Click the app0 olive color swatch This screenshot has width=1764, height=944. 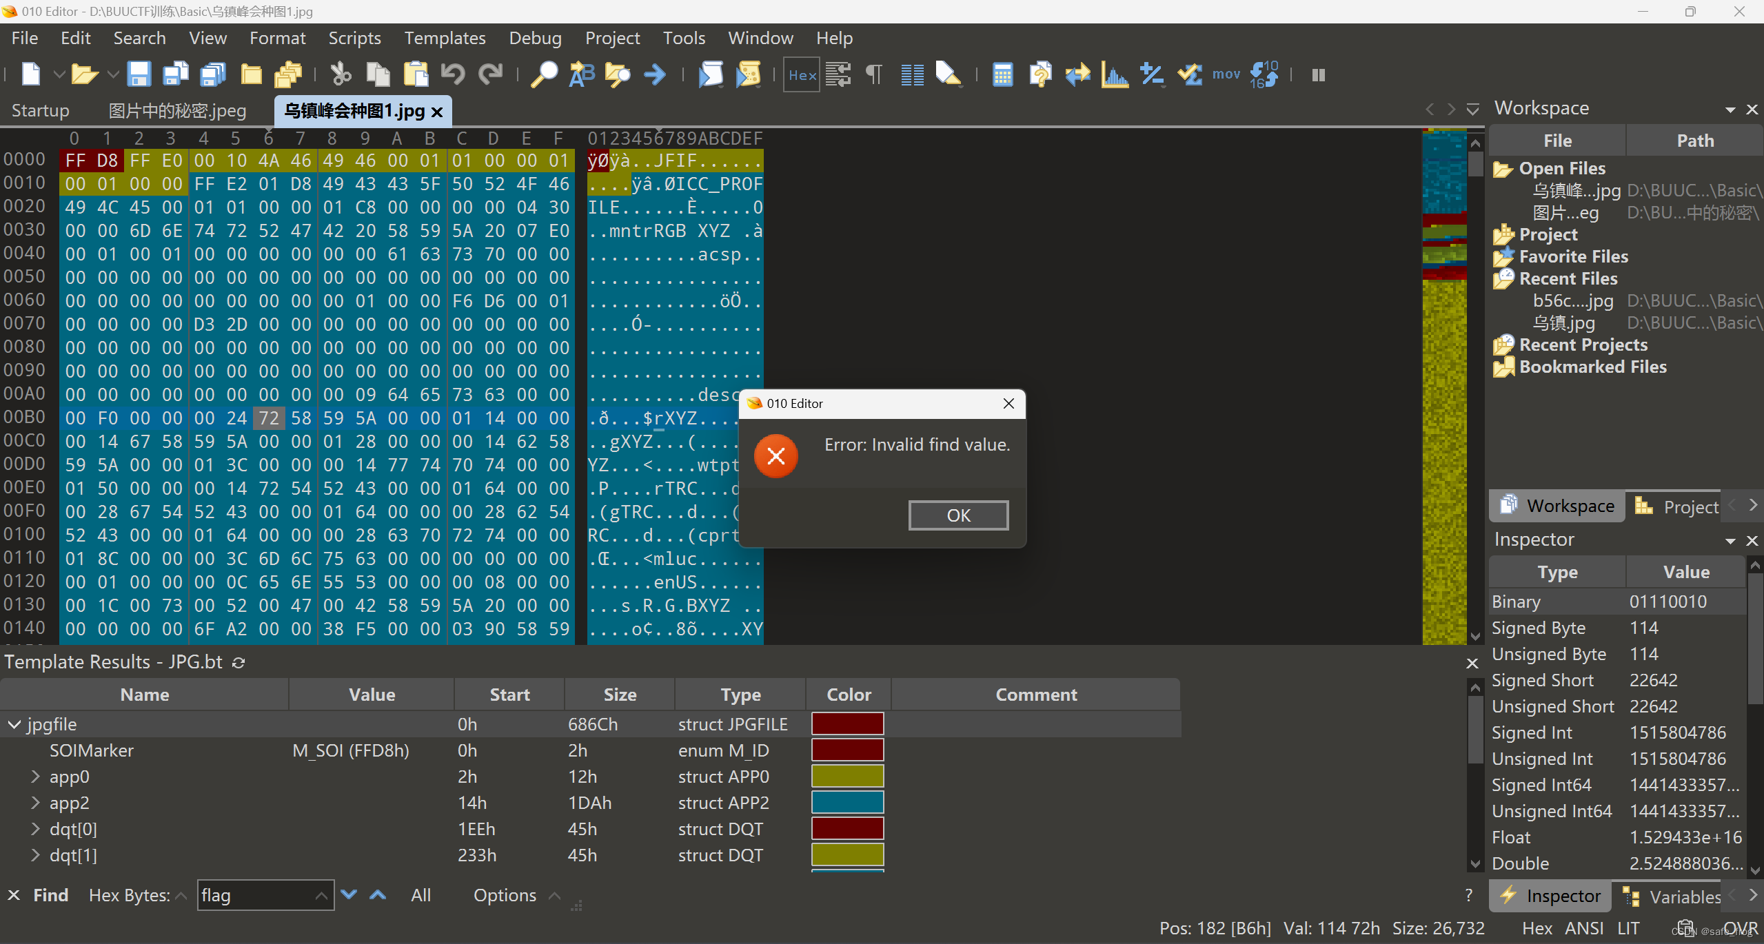847,777
